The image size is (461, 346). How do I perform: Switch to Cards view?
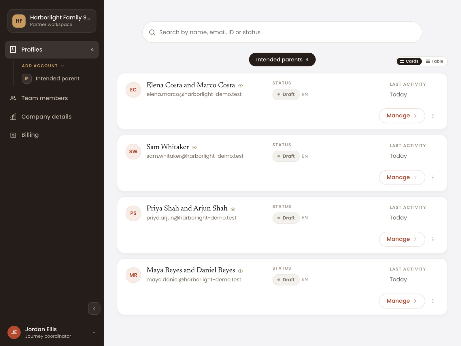tap(409, 61)
